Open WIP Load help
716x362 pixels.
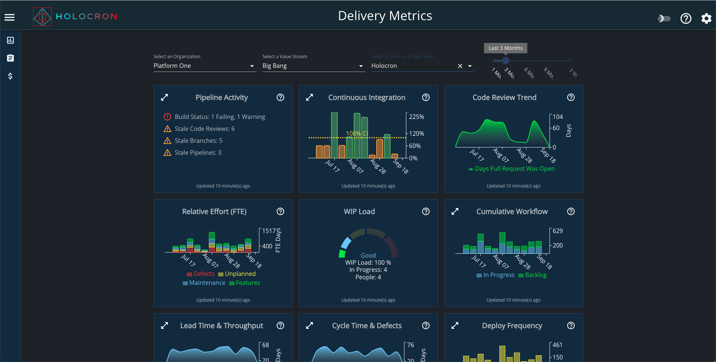[426, 211]
